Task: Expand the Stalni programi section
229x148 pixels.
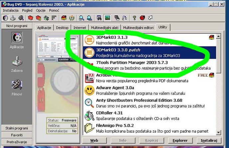Action: point(17,128)
